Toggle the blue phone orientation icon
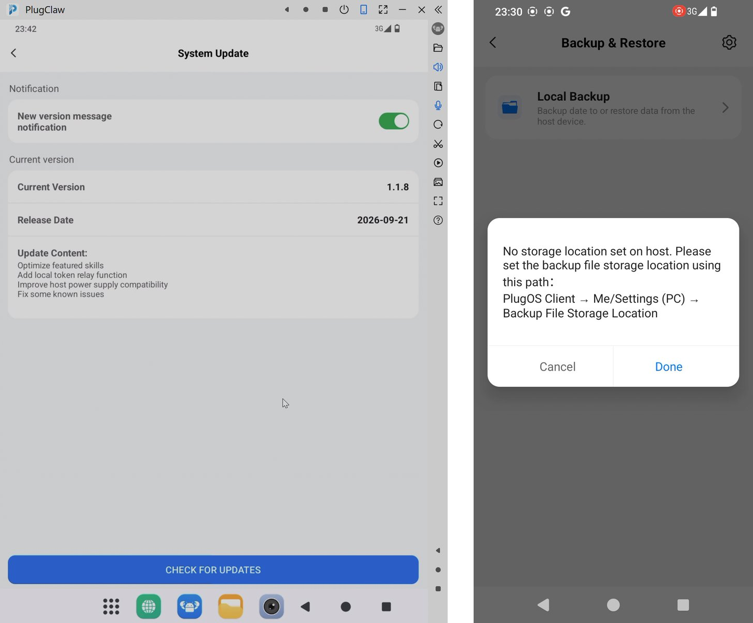 click(364, 9)
